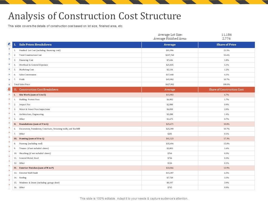Click the $33,066 cell

click(x=170, y=168)
